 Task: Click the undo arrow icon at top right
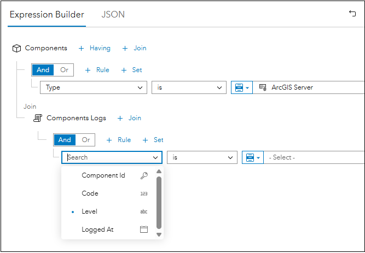pos(352,14)
